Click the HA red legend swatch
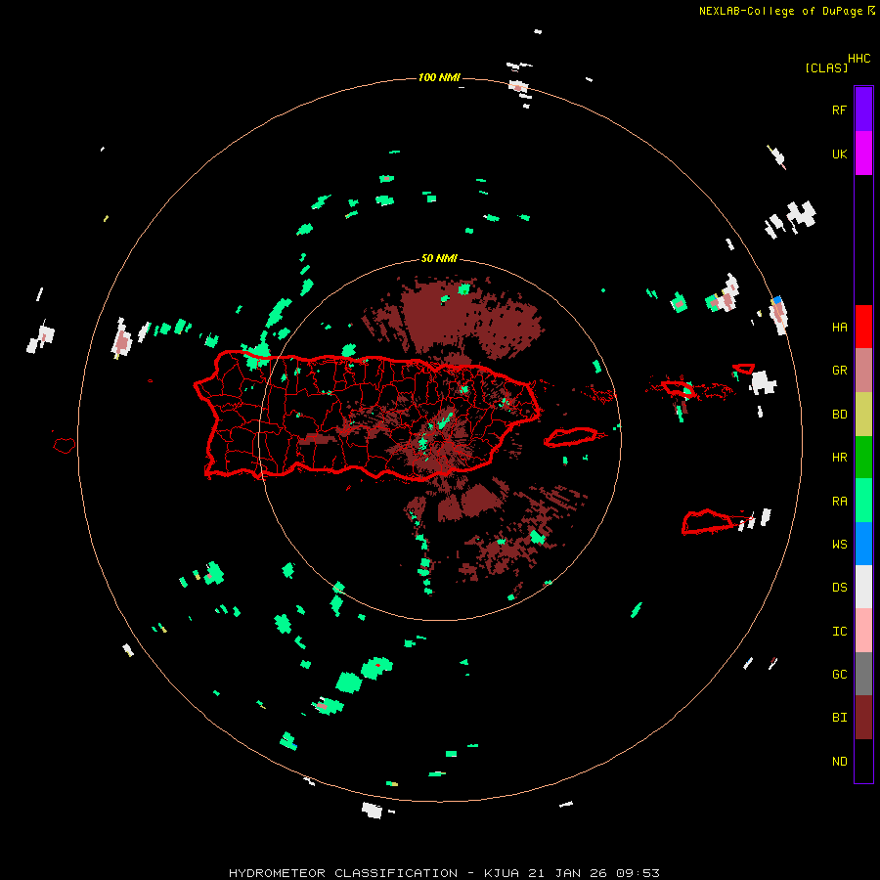The width and height of the screenshot is (880, 880). (863, 327)
